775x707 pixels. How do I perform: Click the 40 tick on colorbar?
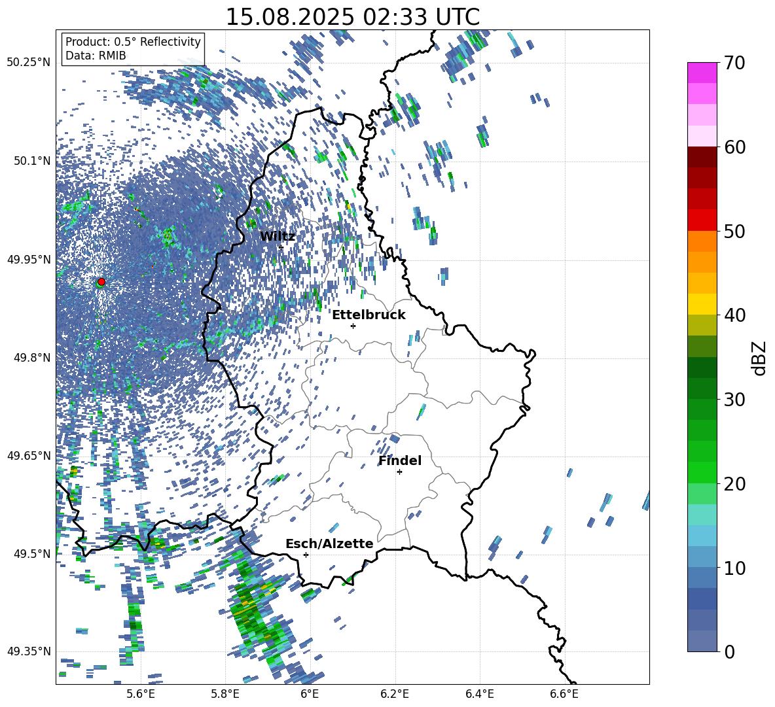[734, 315]
